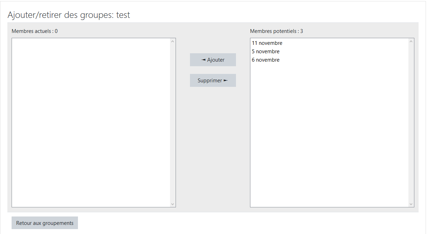Screen dimensions: 427x234
Task: Click up arrow of Membres potentiels scrollbar
Action: [411, 41]
